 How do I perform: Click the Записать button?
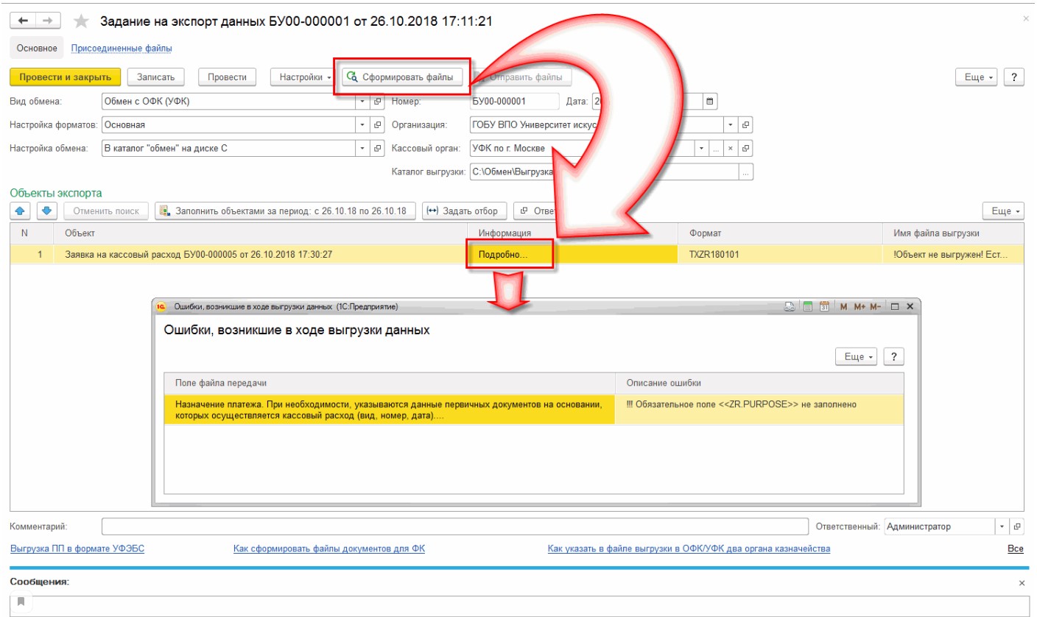pyautogui.click(x=155, y=77)
